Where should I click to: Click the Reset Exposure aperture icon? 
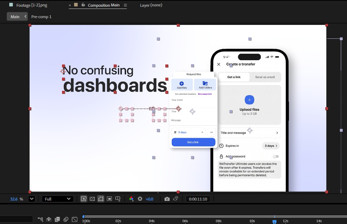tap(140, 199)
